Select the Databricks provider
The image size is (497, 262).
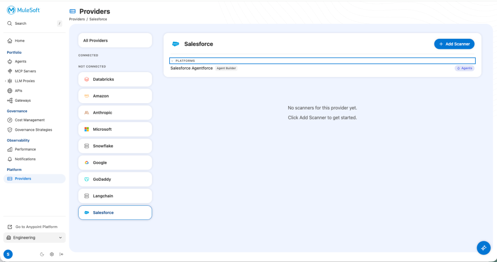pos(115,79)
